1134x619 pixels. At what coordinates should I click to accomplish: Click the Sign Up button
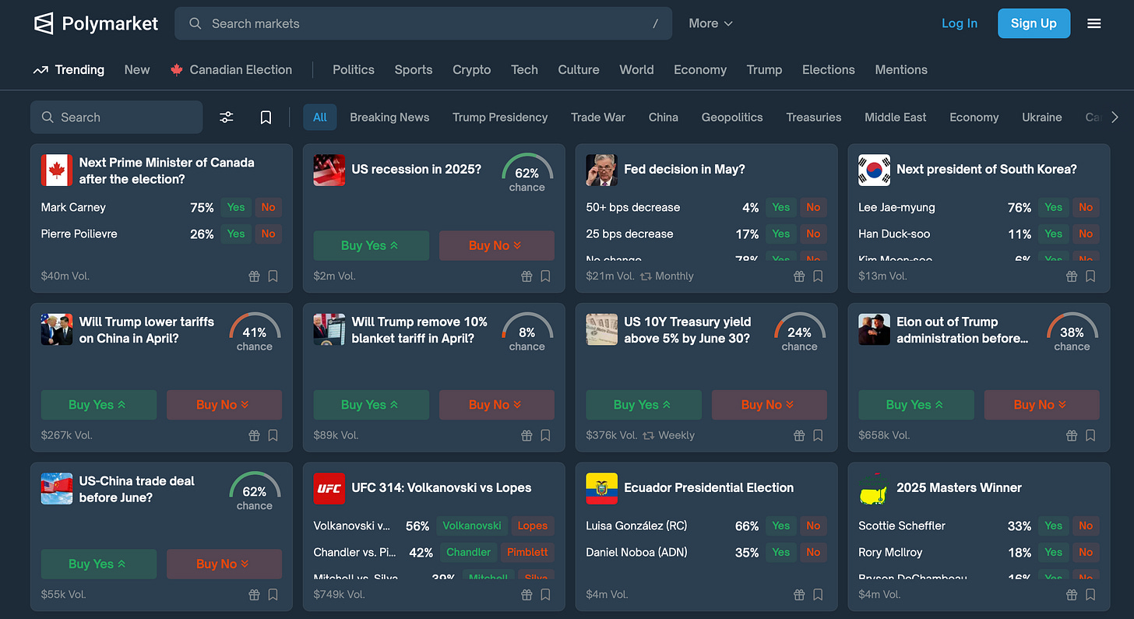coord(1034,23)
